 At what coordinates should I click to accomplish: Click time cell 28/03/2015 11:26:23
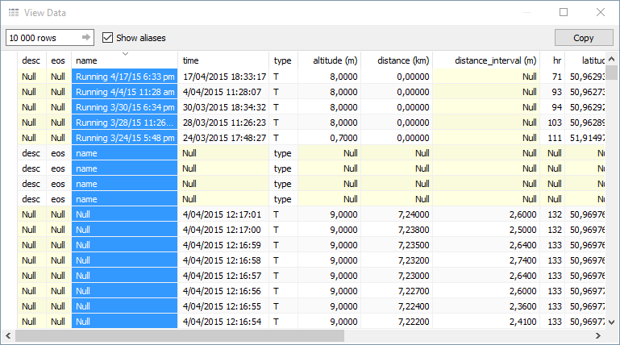[223, 123]
